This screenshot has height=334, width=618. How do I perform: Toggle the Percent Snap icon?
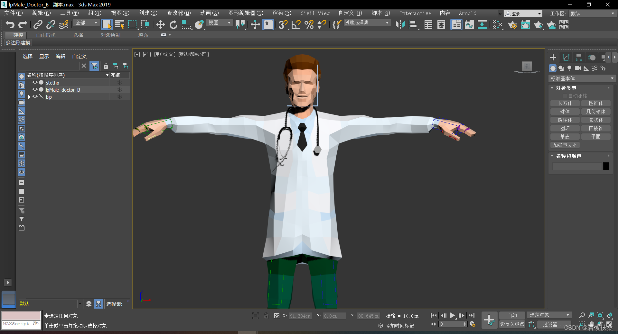(x=309, y=24)
